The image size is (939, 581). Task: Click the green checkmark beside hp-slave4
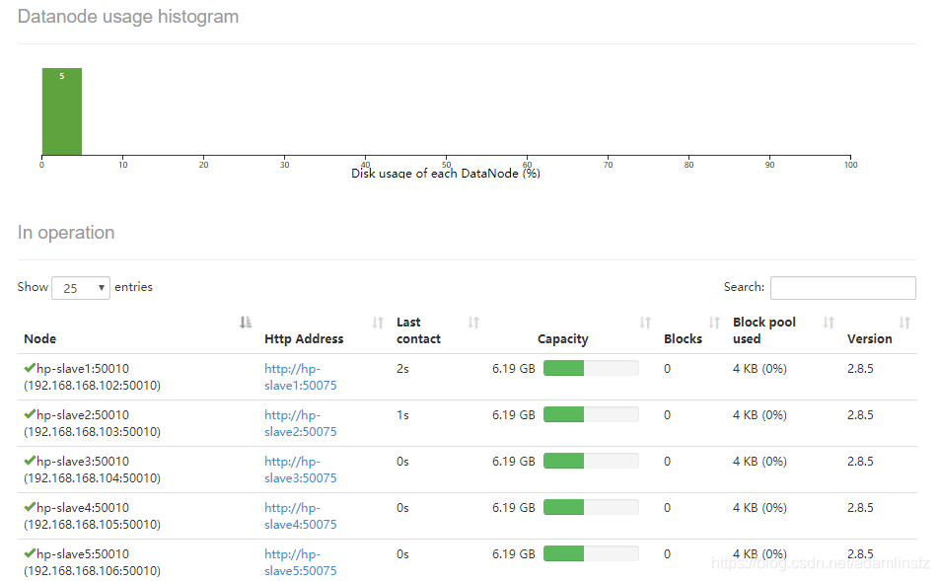click(30, 507)
